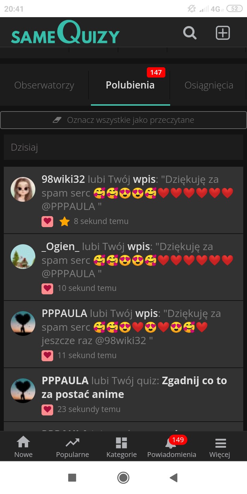Select the Polubienia tab
The width and height of the screenshot is (247, 494).
[x=130, y=85]
